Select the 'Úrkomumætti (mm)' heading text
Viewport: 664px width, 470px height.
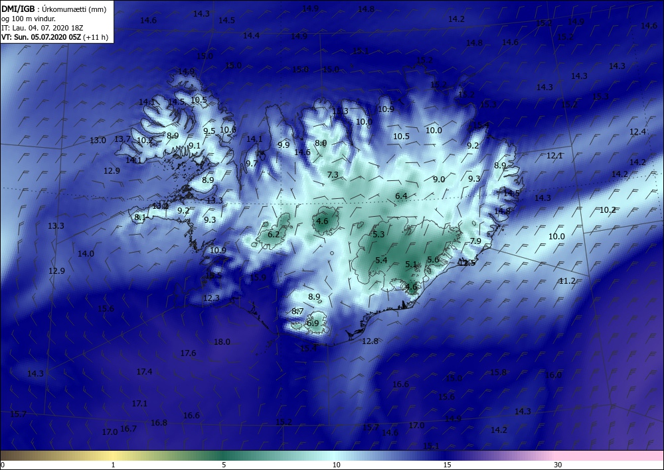click(x=74, y=9)
